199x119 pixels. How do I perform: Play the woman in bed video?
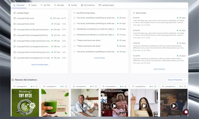coord(85,106)
